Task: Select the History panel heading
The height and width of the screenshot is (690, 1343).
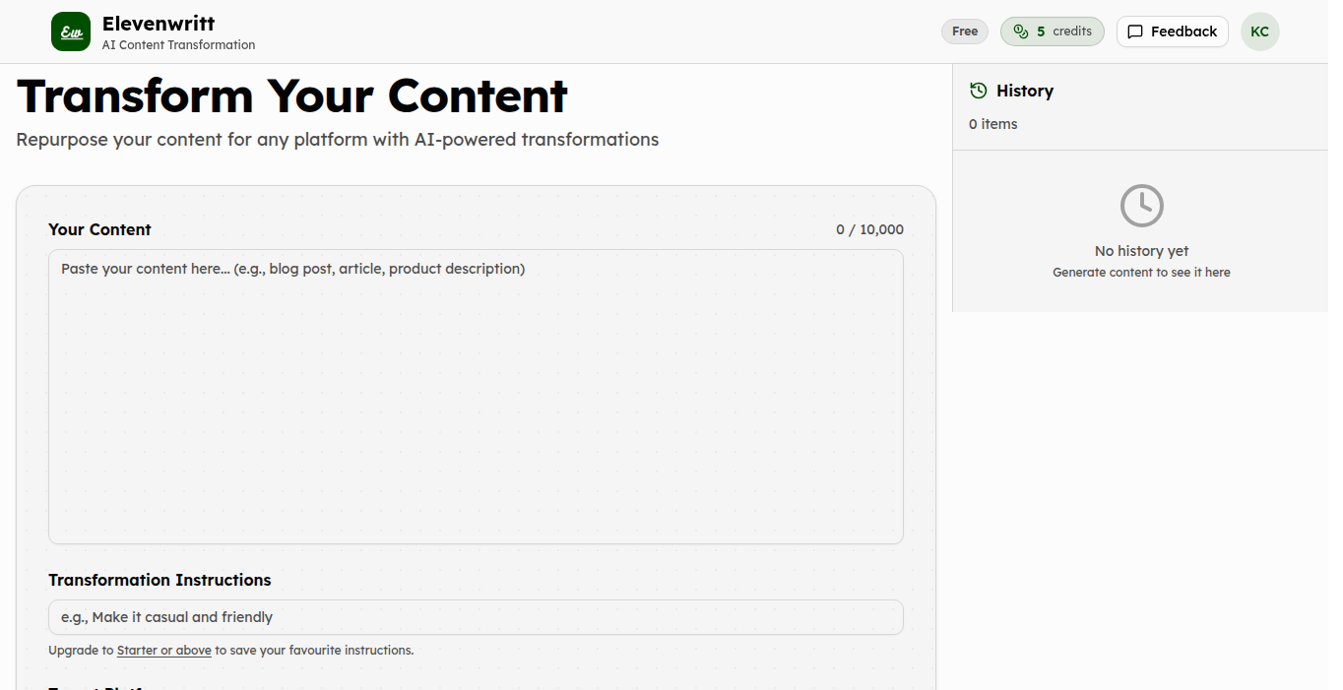Action: (1024, 91)
